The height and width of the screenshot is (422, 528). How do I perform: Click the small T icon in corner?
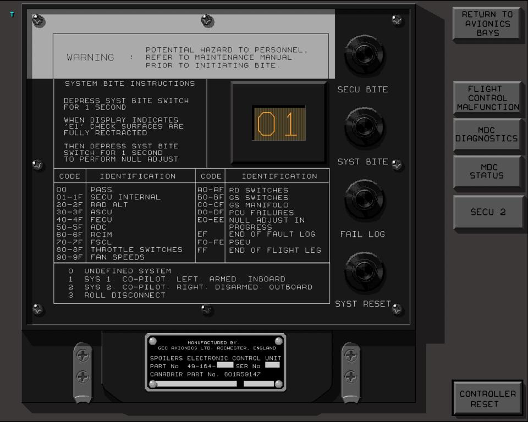12,14
